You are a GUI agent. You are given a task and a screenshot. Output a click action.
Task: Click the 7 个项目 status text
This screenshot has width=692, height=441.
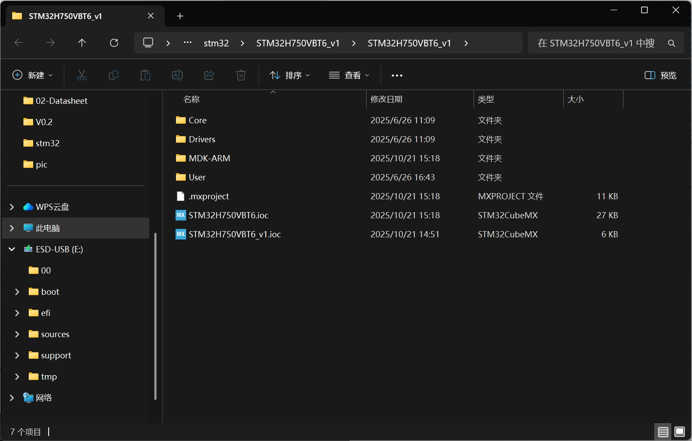click(26, 432)
